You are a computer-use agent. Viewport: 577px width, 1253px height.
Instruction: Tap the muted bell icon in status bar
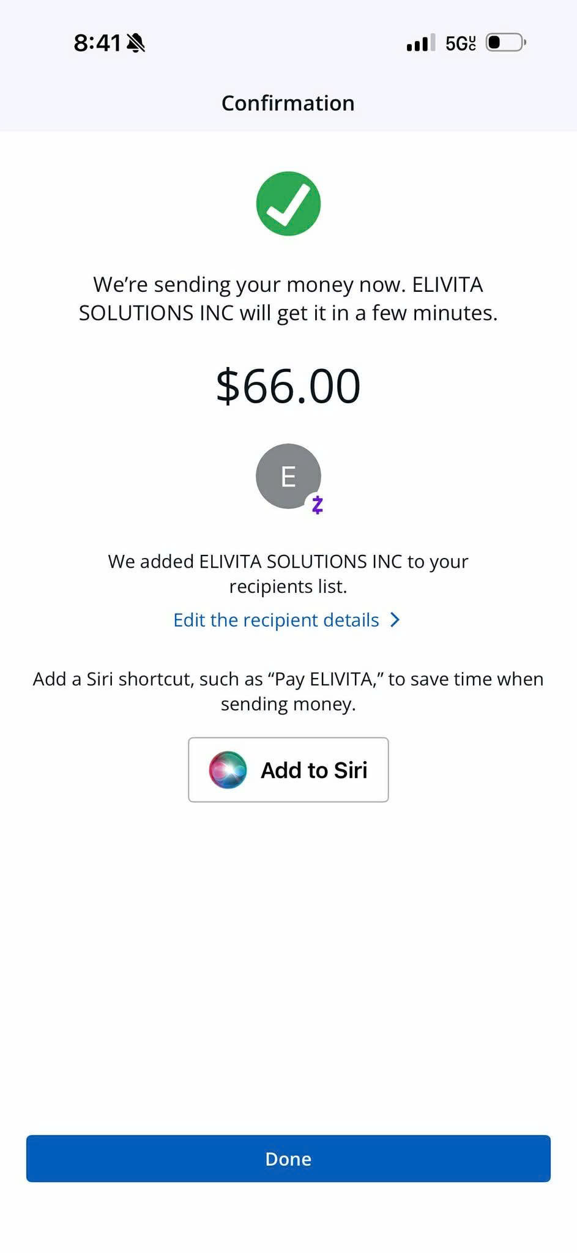coord(136,43)
